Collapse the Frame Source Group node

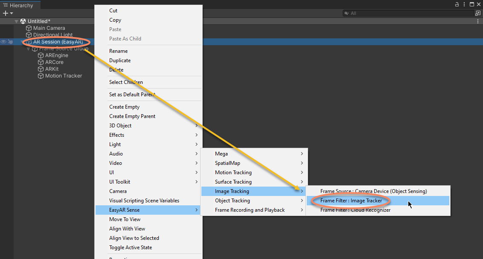tap(29, 49)
